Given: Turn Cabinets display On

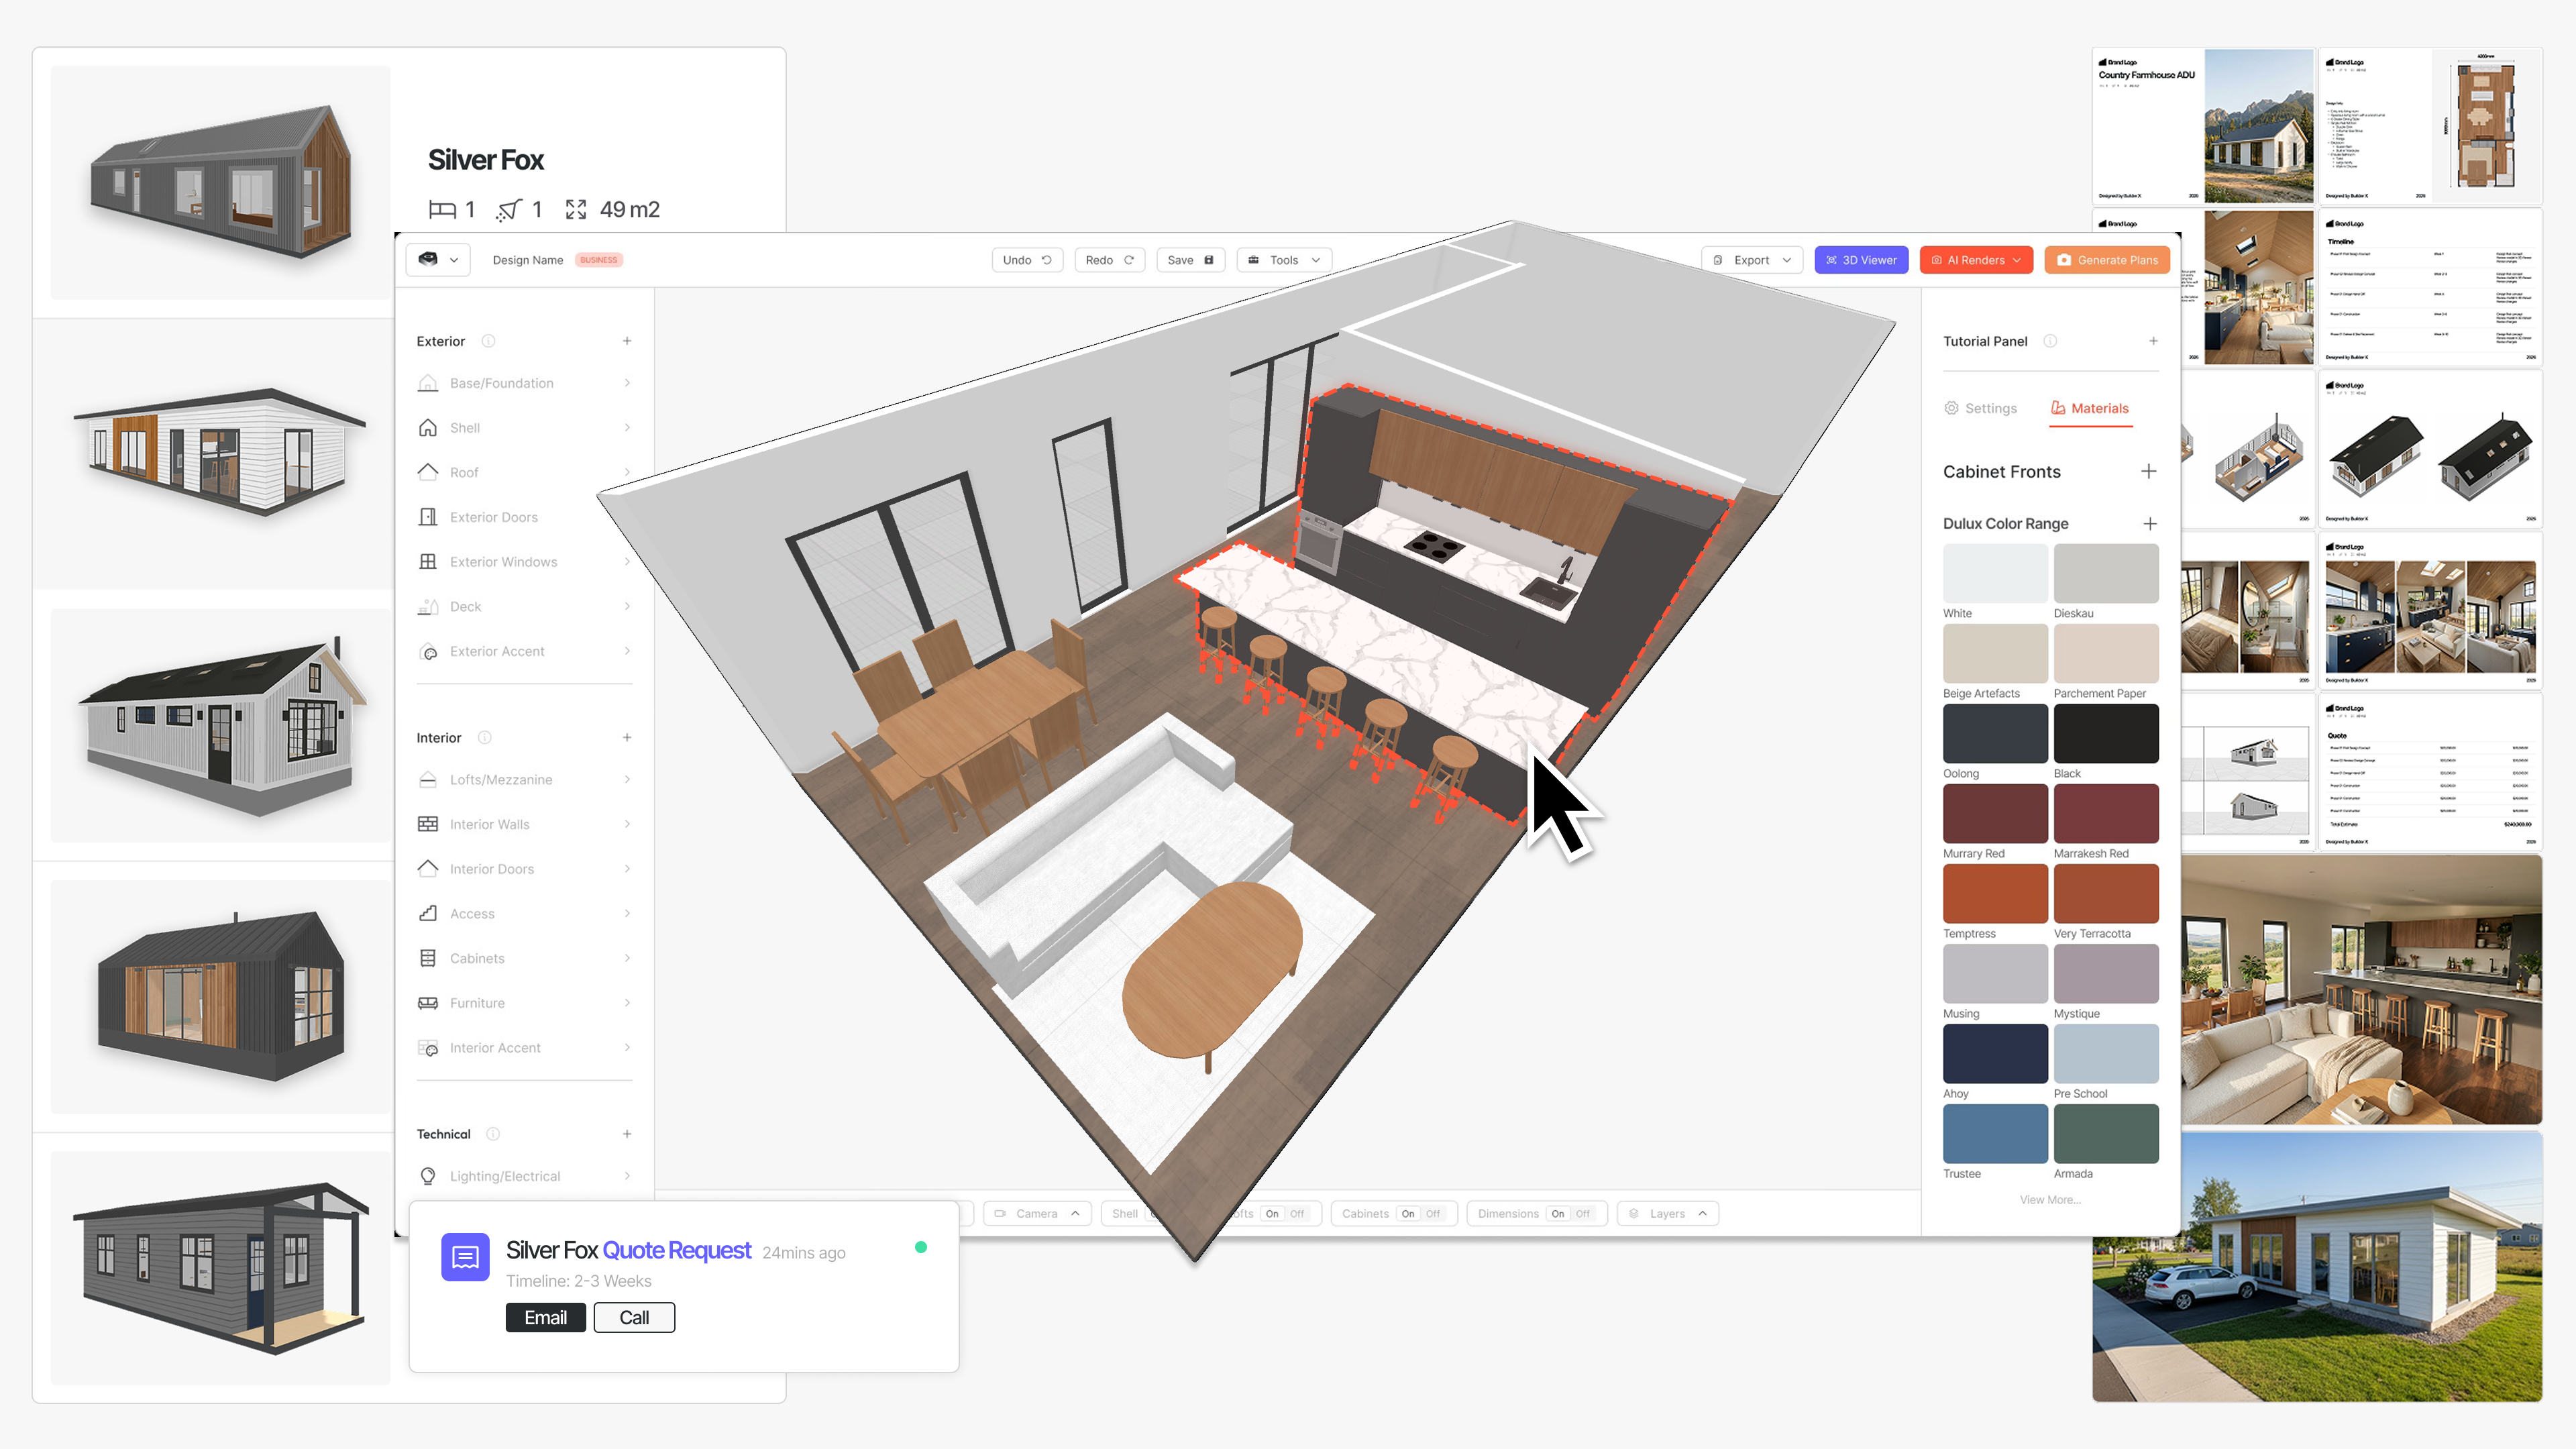Looking at the screenshot, I should [1408, 1214].
